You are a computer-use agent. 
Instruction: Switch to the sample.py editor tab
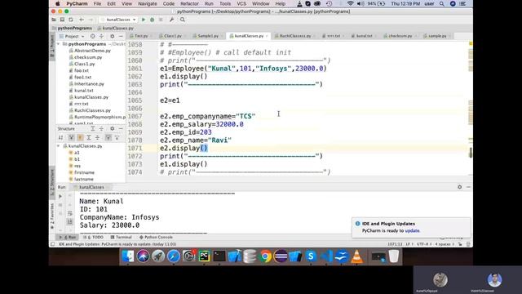pyautogui.click(x=437, y=36)
